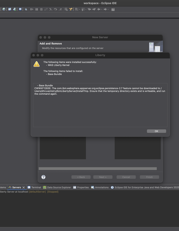The height and width of the screenshot is (231, 179).
Task: Click the < Back button
Action: pos(81,177)
